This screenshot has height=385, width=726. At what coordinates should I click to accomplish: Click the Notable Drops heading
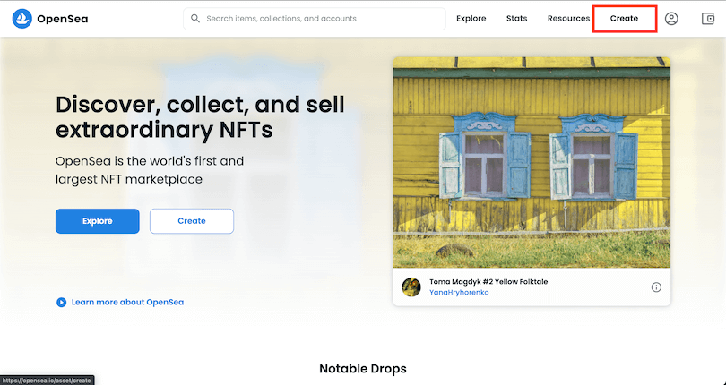coord(362,368)
